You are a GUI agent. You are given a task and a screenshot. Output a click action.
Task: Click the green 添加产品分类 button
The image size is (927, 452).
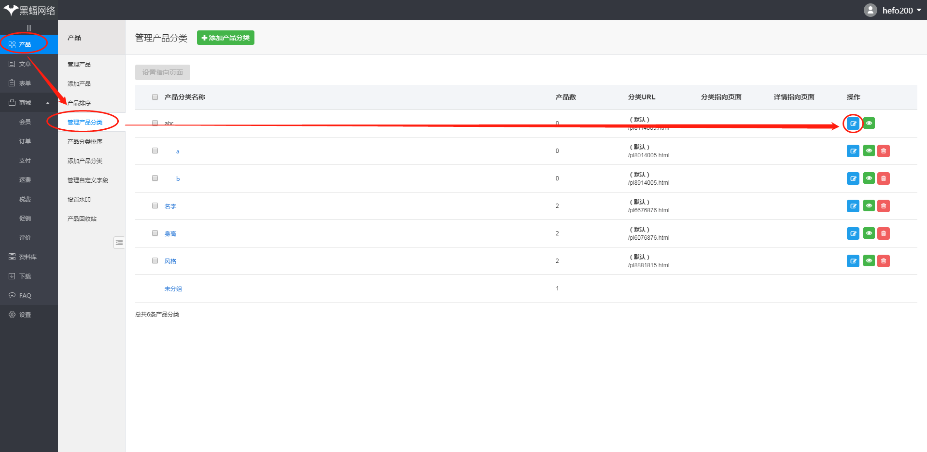(x=225, y=38)
